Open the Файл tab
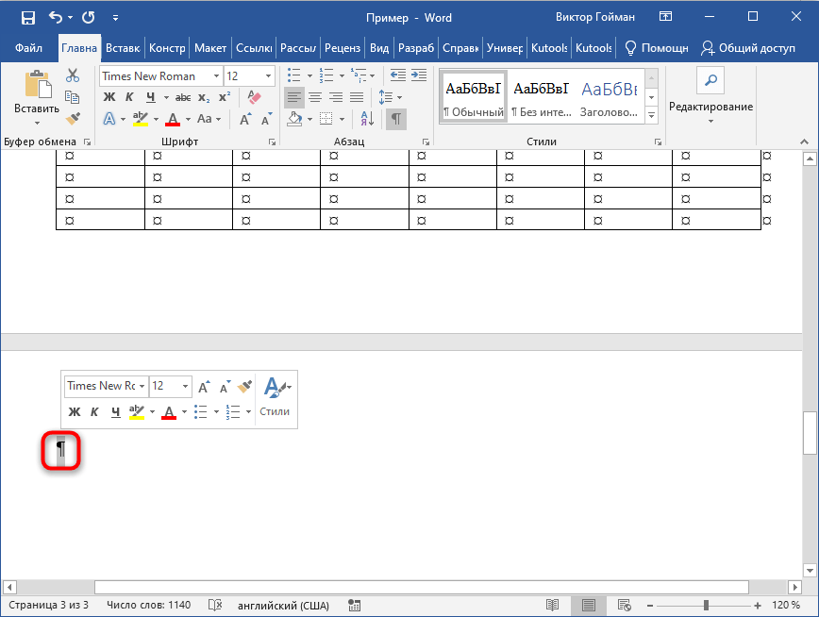This screenshot has height=617, width=819. (28, 48)
